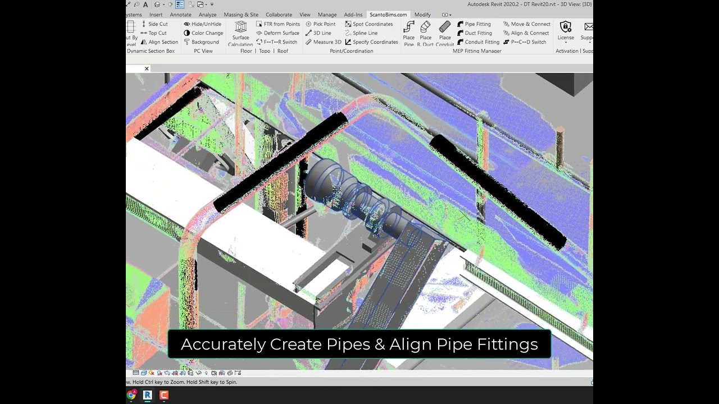Switch to the Annotate tab
The image size is (719, 404).
coord(180,15)
